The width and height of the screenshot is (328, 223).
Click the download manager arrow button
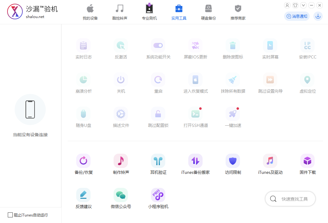click(318, 16)
